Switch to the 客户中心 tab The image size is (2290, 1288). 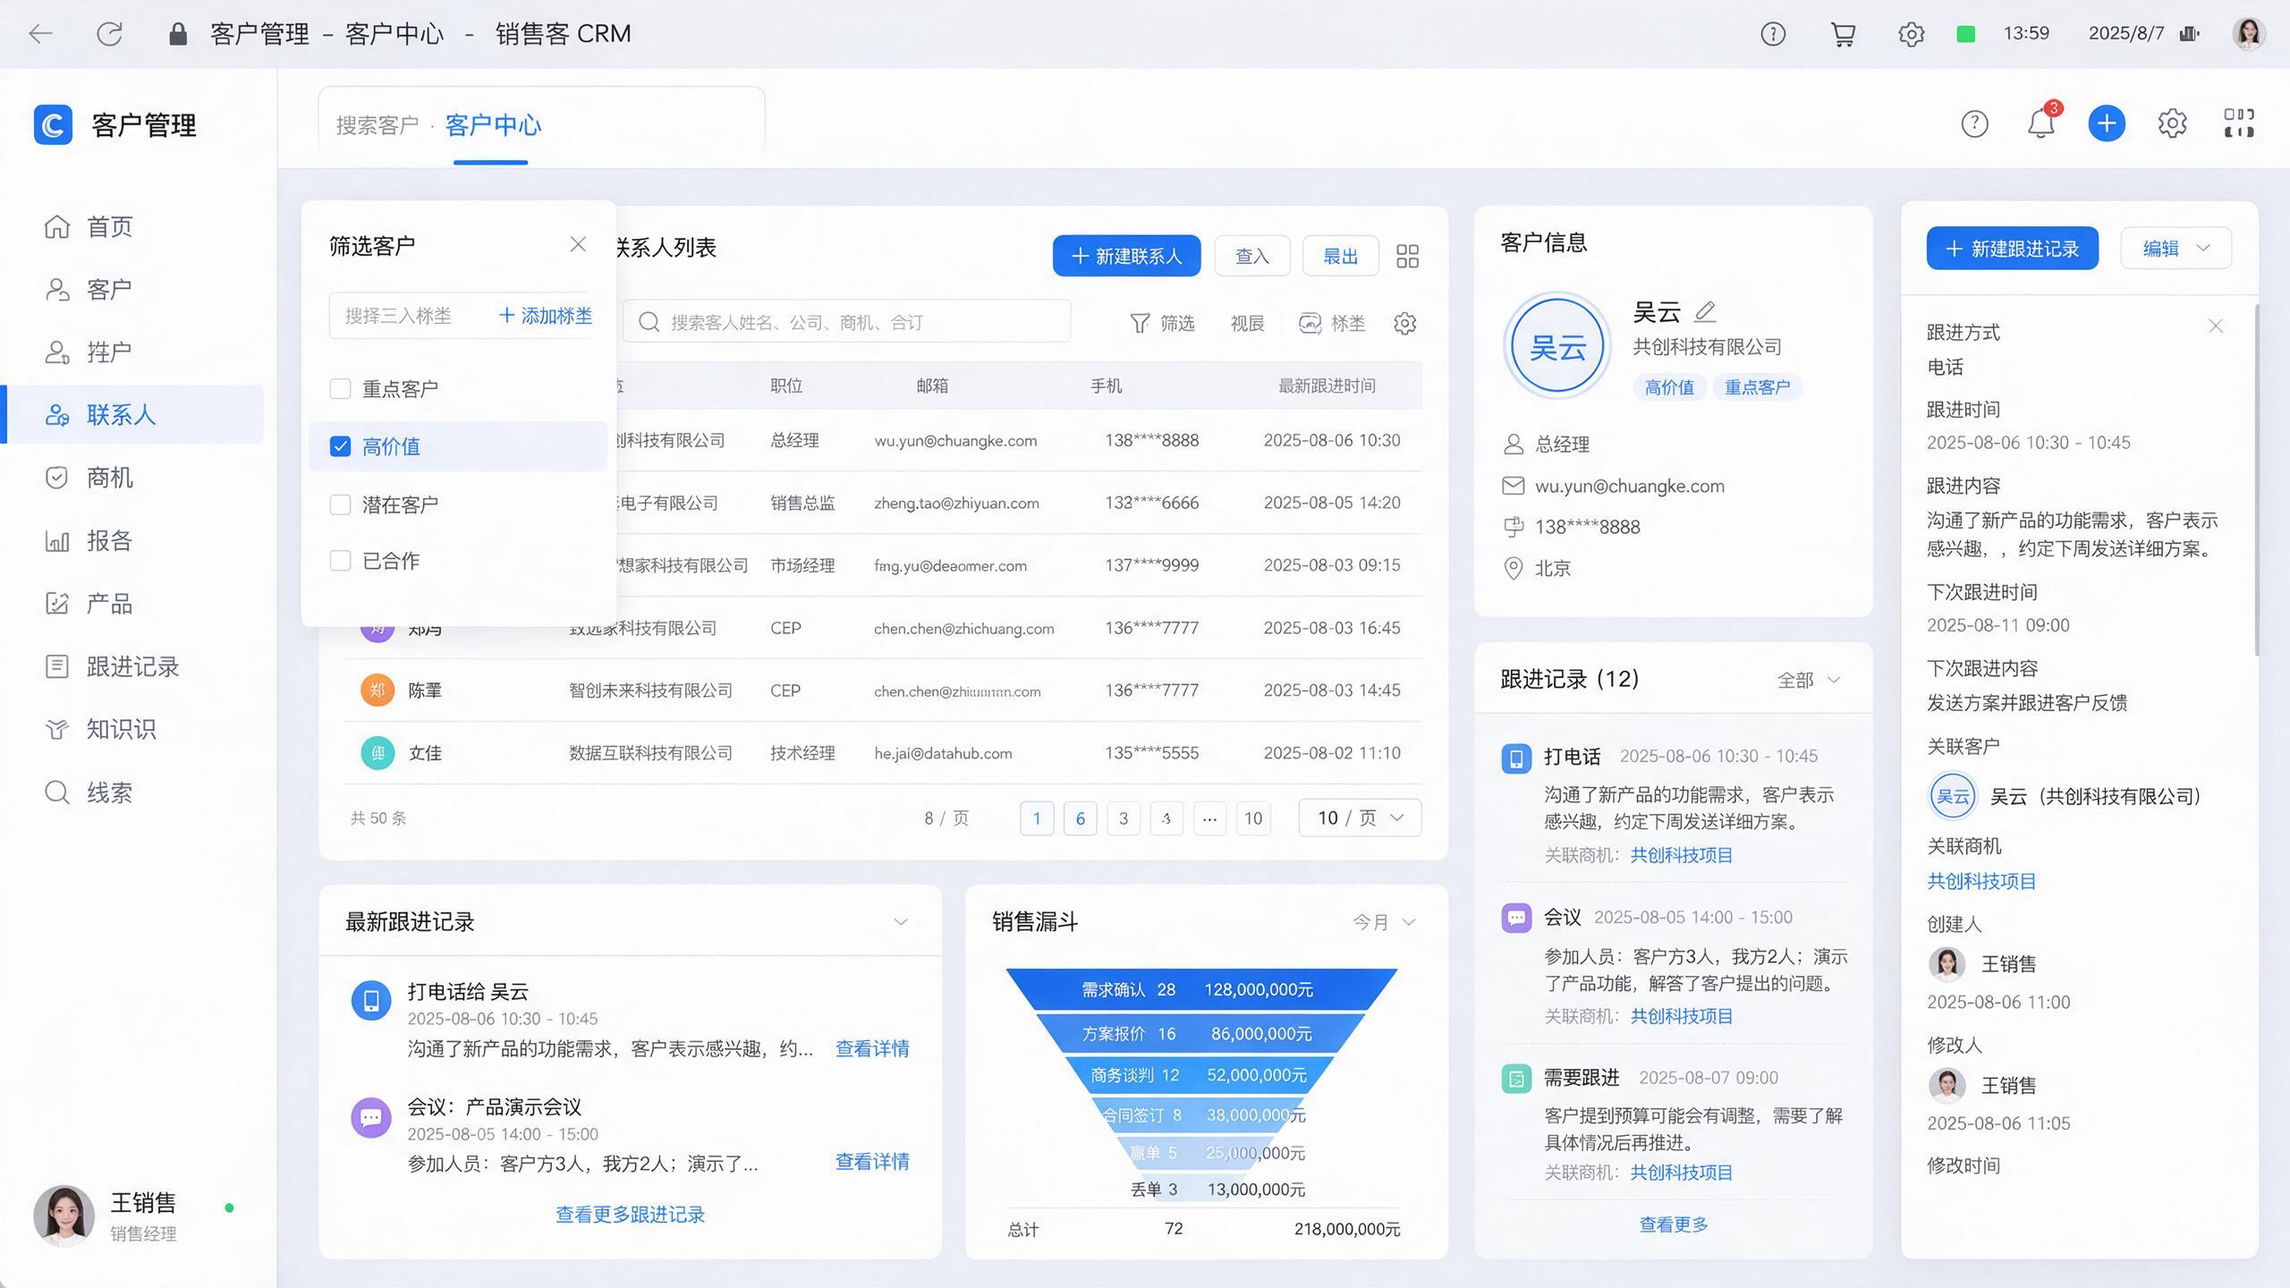493,125
